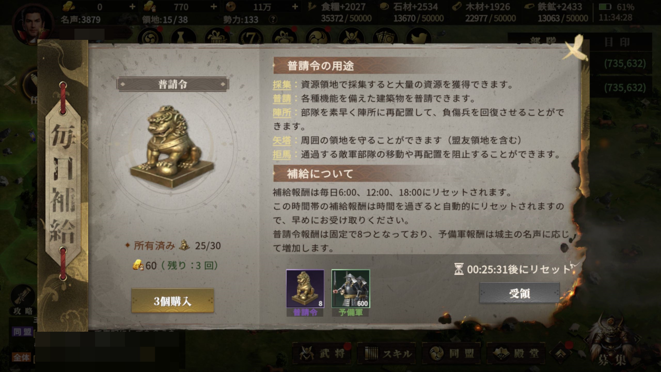Select the 予備軍 reward thumbnail
Viewport: 661px width, 372px height.
pyautogui.click(x=351, y=289)
